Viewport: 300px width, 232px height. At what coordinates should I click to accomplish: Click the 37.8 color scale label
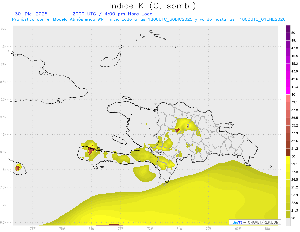point(295,110)
